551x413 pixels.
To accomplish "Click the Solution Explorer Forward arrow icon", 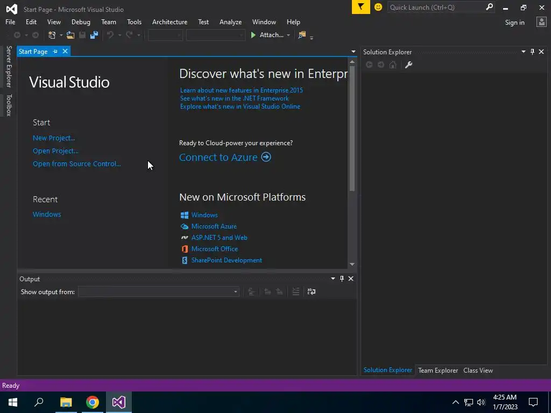I will [381, 65].
